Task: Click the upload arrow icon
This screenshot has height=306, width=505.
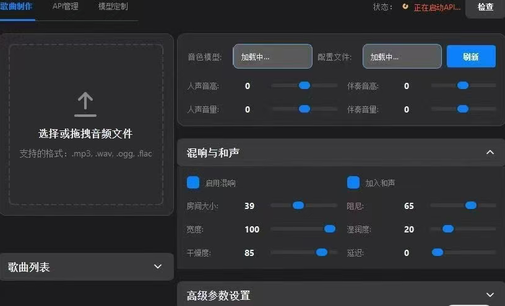Action: (x=85, y=104)
